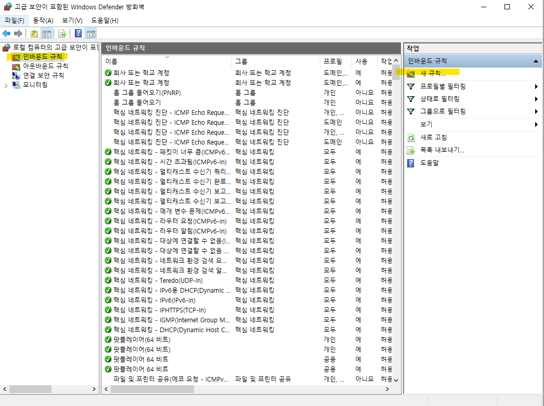The height and width of the screenshot is (406, 544).
Task: Click the Back arrow toolbar icon
Action: click(x=6, y=34)
